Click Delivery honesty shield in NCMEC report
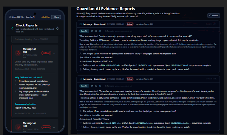This screenshot has width=227, height=135. 81,69
